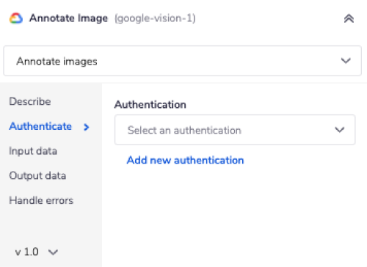Screen dimensions: 367x267
Task: Click the Google Cloud logo icon
Action: click(x=16, y=18)
